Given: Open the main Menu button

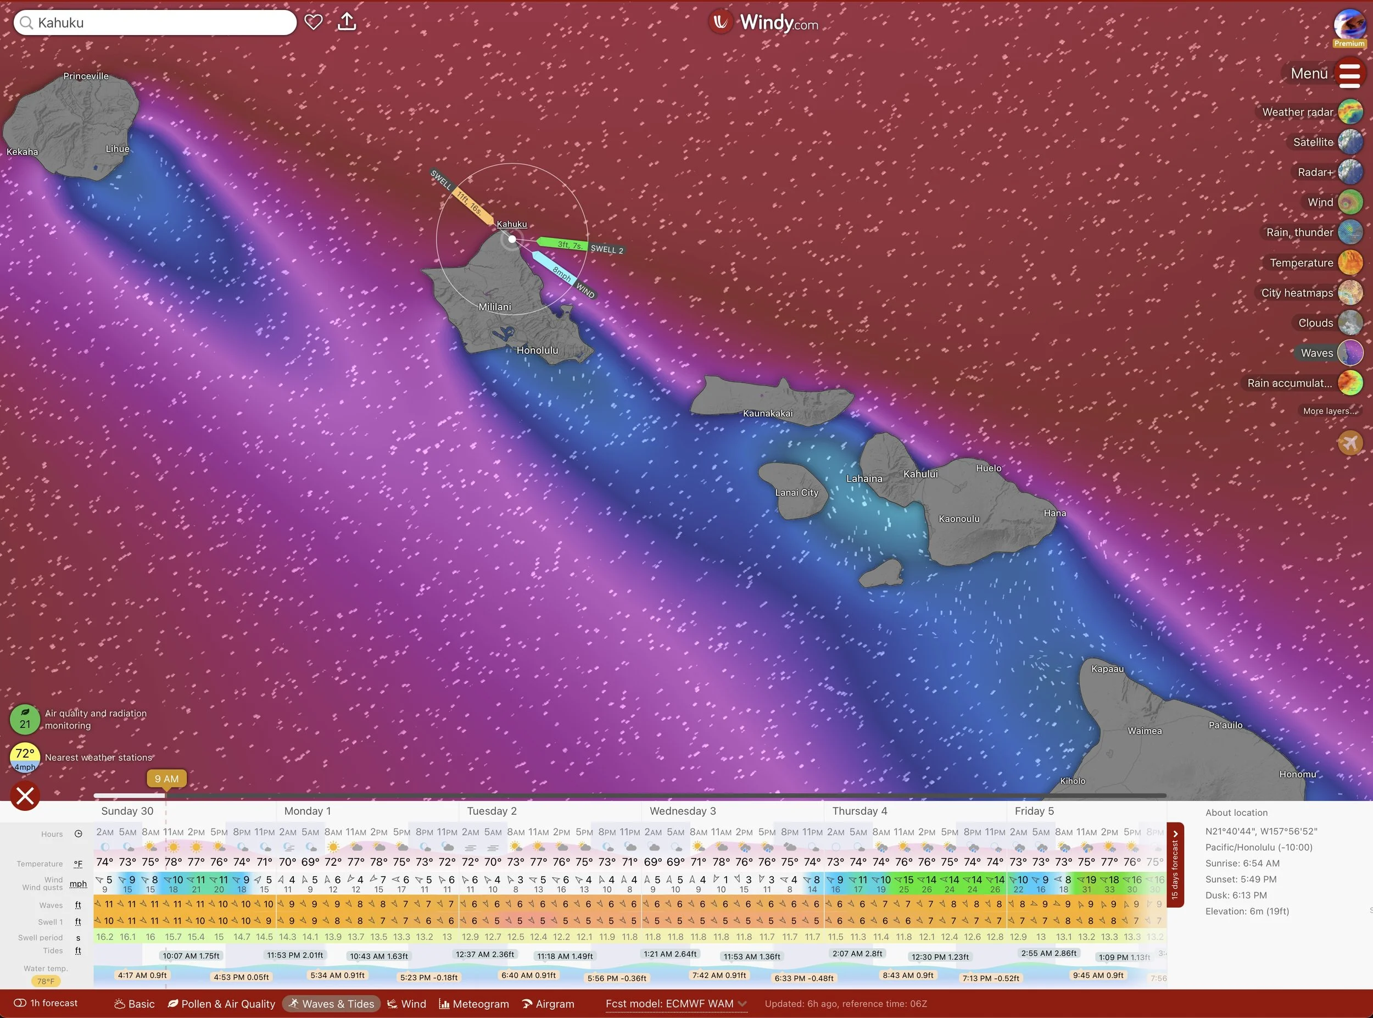Looking at the screenshot, I should pyautogui.click(x=1349, y=74).
